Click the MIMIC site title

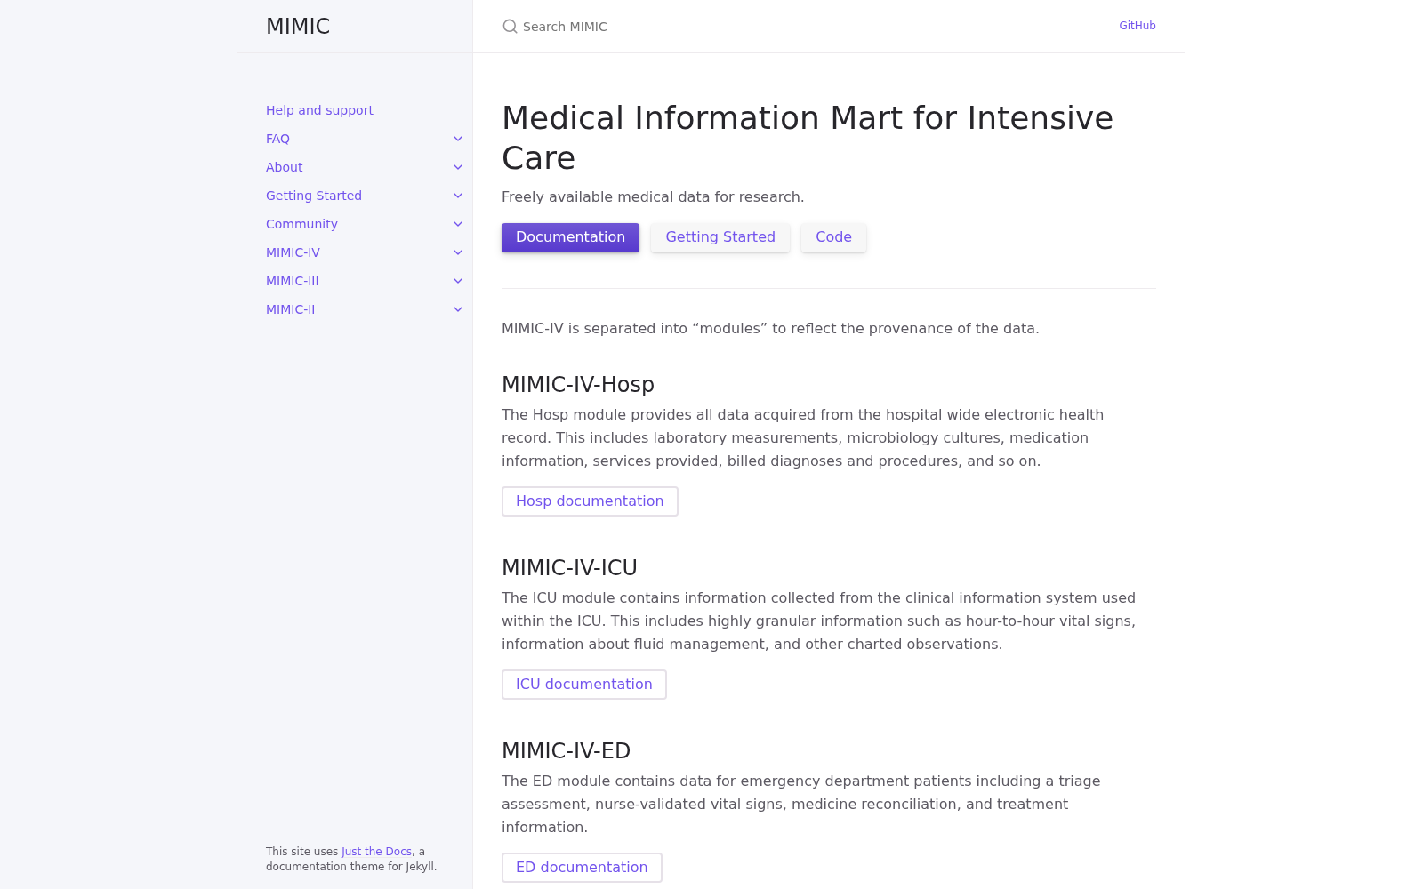point(298,27)
